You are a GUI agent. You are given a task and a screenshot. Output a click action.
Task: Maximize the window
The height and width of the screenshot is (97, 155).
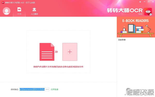[x=149, y=2]
